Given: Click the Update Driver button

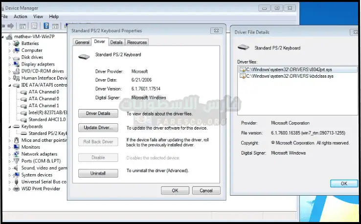Looking at the screenshot, I should click(x=98, y=128).
